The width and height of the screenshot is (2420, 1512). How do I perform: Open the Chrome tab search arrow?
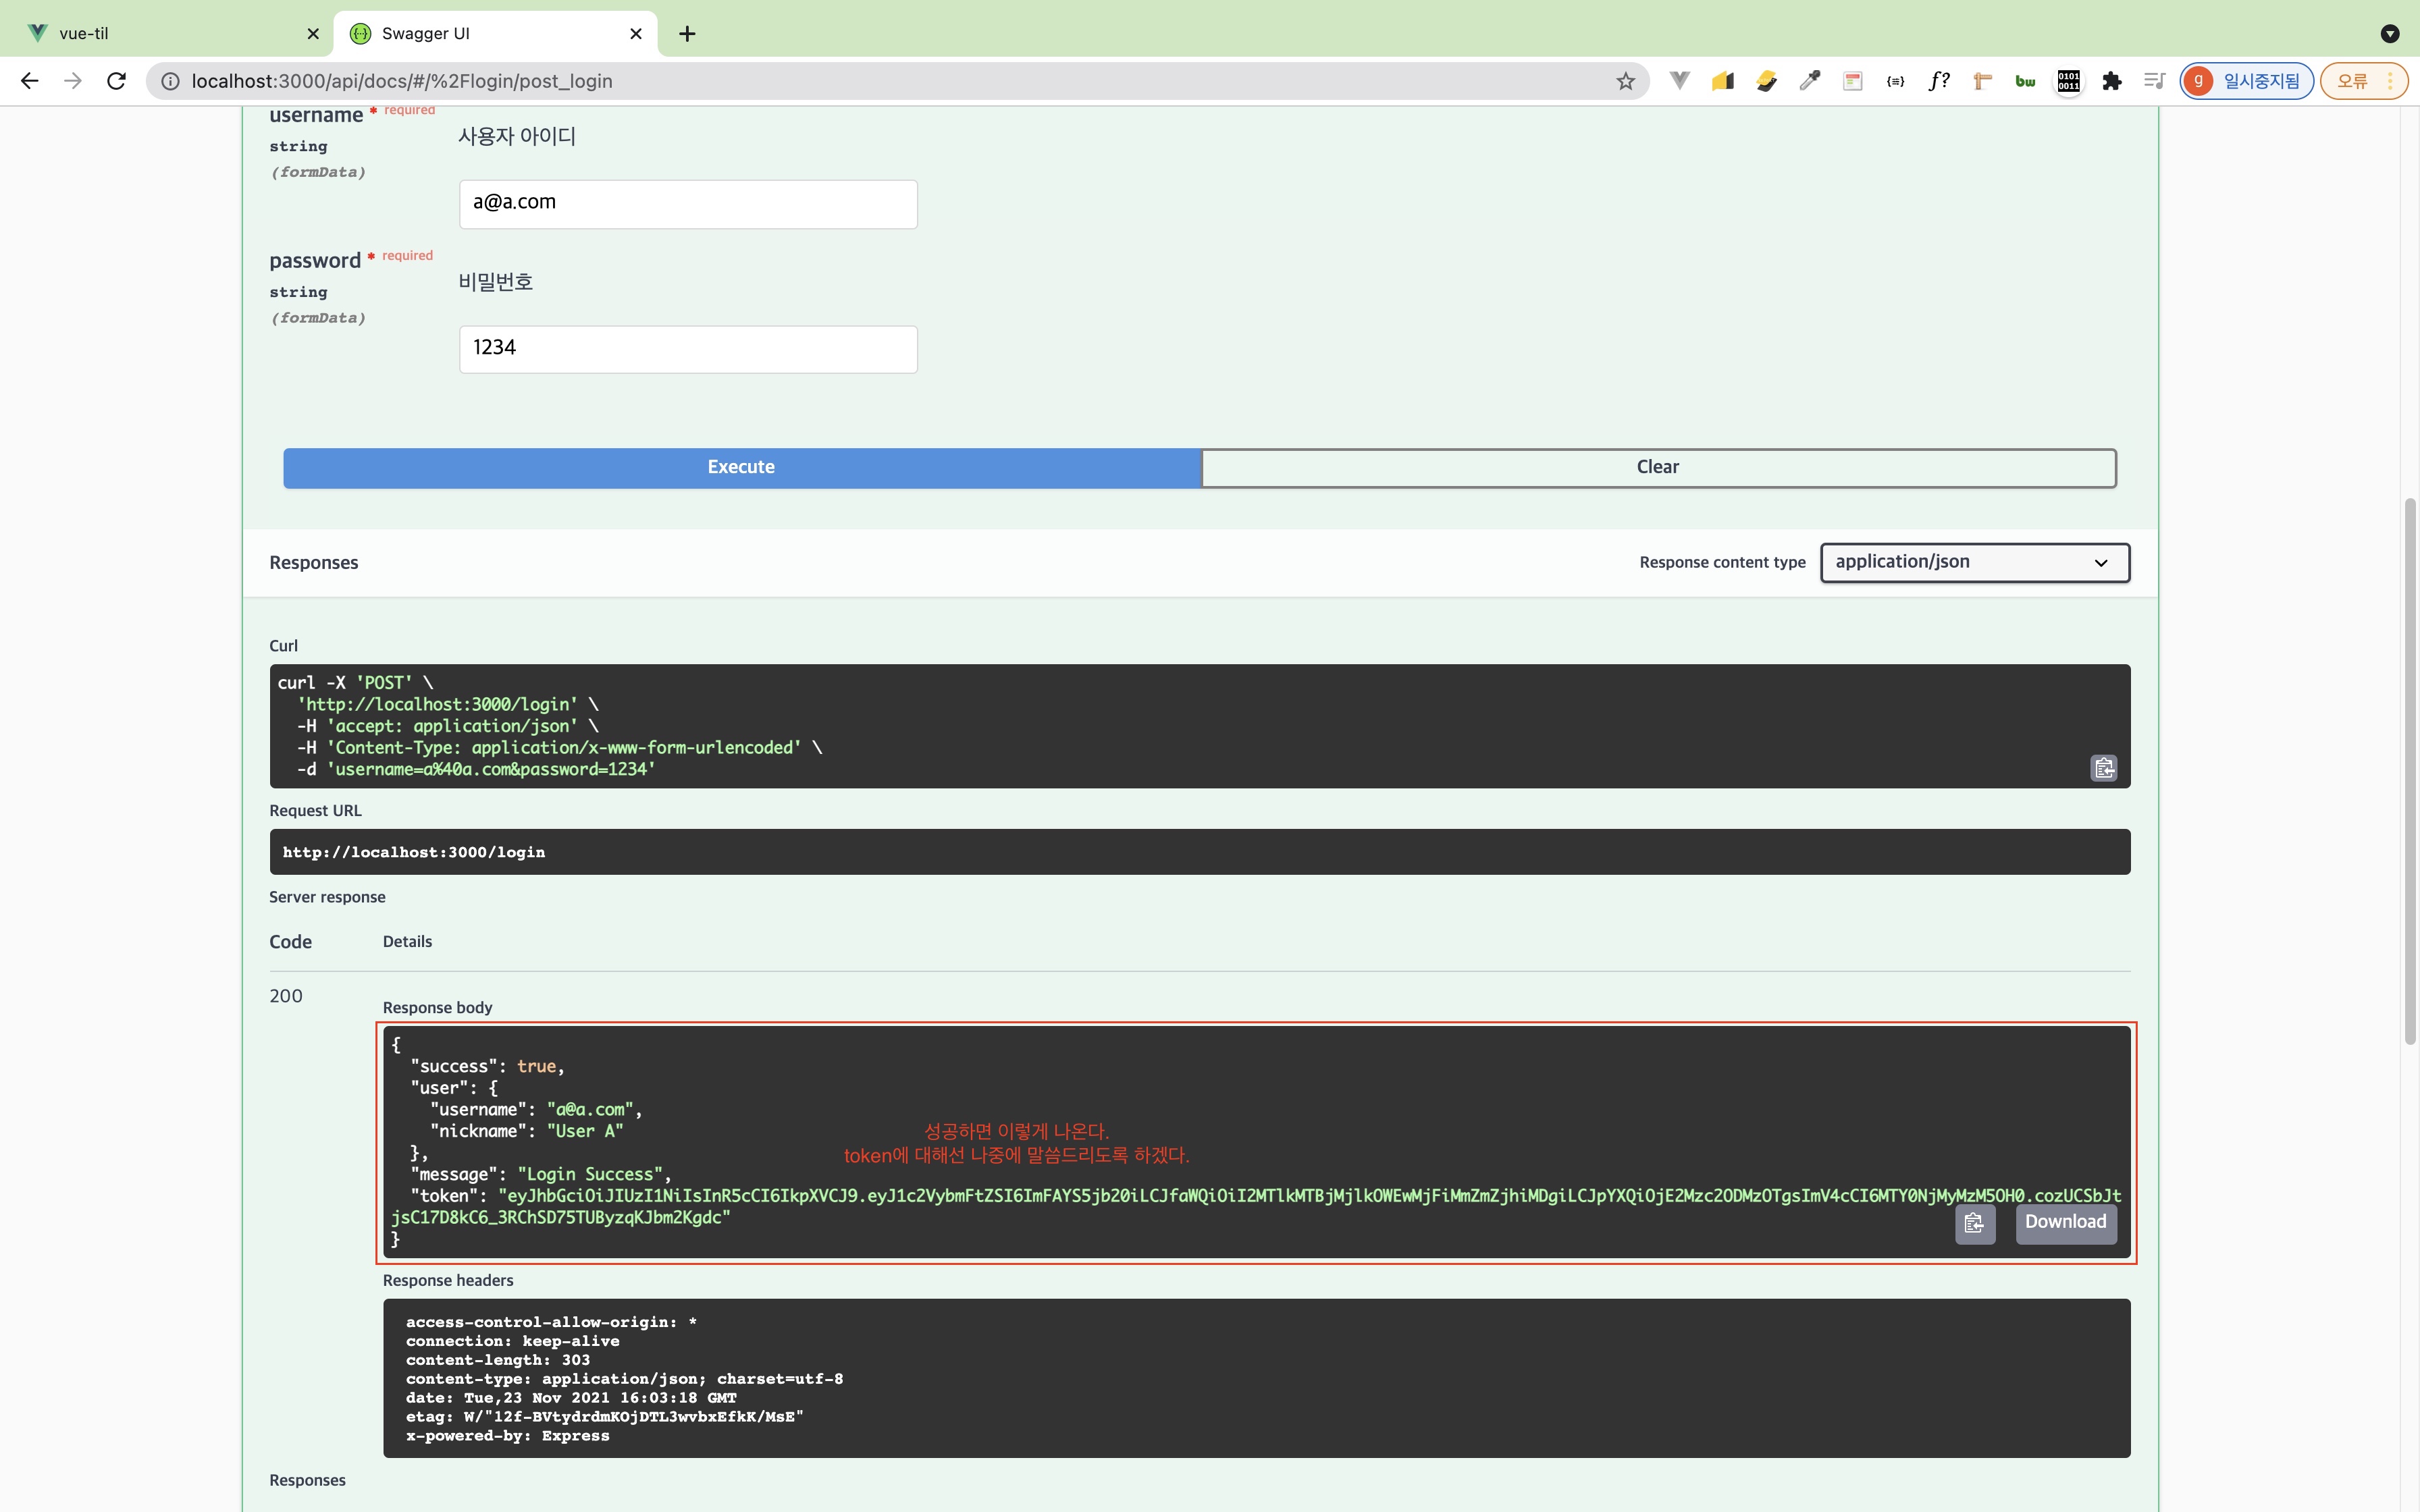pyautogui.click(x=2389, y=33)
